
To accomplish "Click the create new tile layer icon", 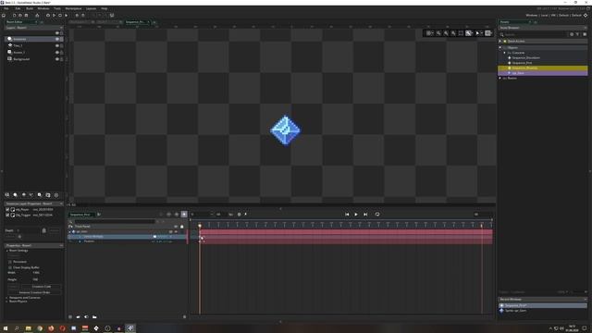I will tap(23, 195).
